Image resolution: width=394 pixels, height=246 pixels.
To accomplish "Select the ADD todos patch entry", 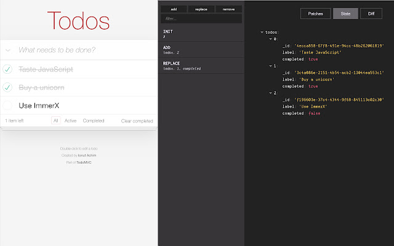I will (201, 50).
